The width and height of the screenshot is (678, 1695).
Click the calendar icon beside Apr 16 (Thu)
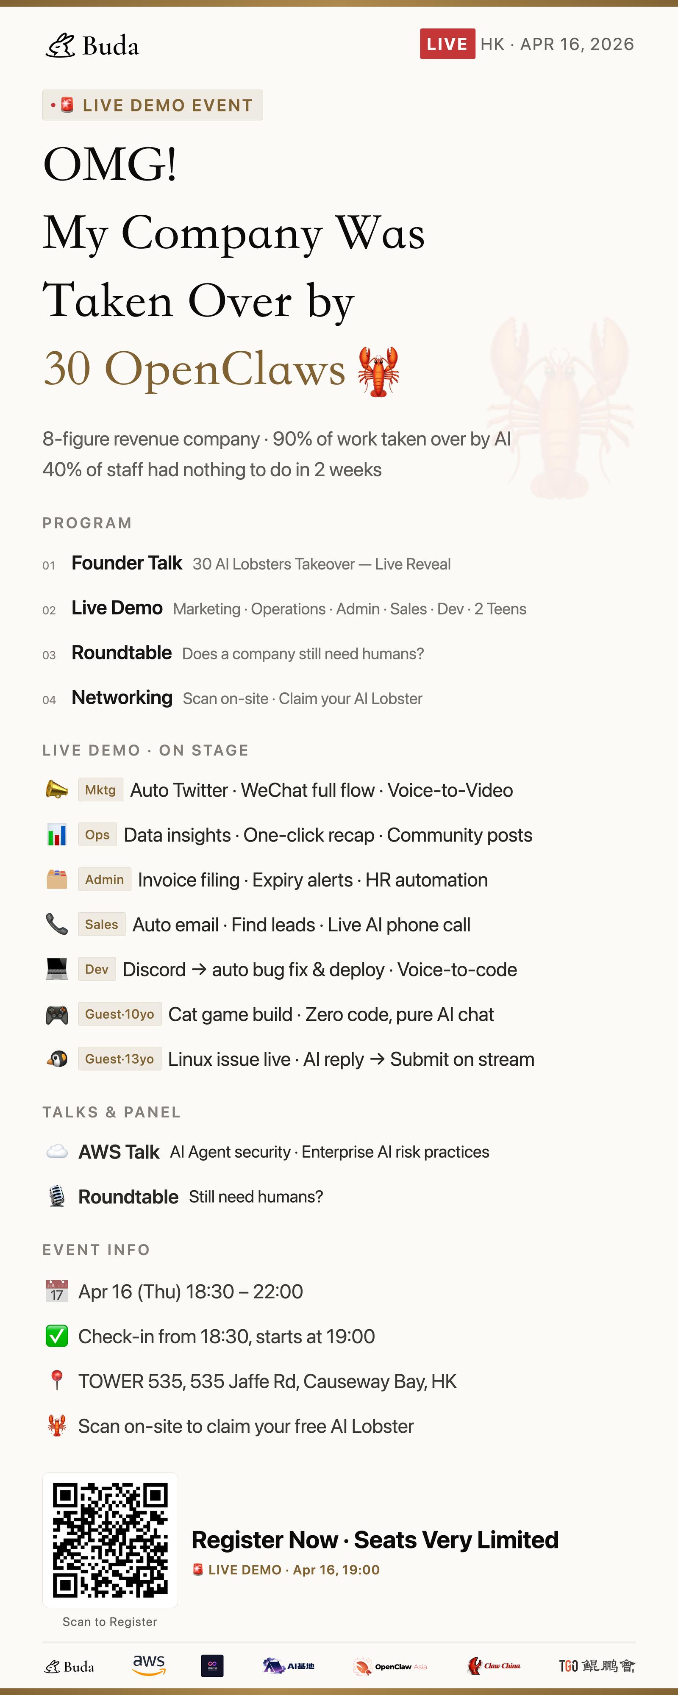tap(57, 1291)
